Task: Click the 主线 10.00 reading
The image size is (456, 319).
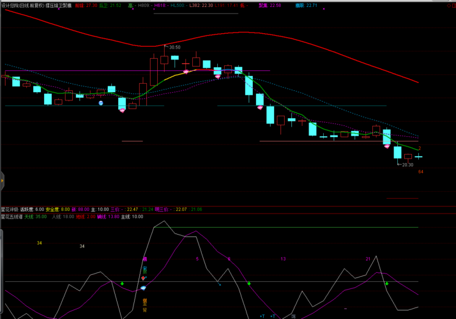Action: (x=132, y=217)
